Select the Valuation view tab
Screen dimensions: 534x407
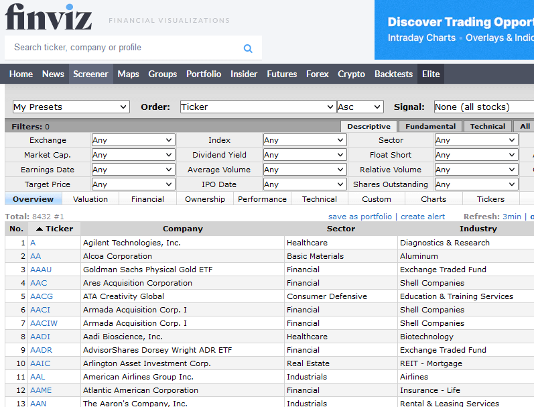coord(90,199)
